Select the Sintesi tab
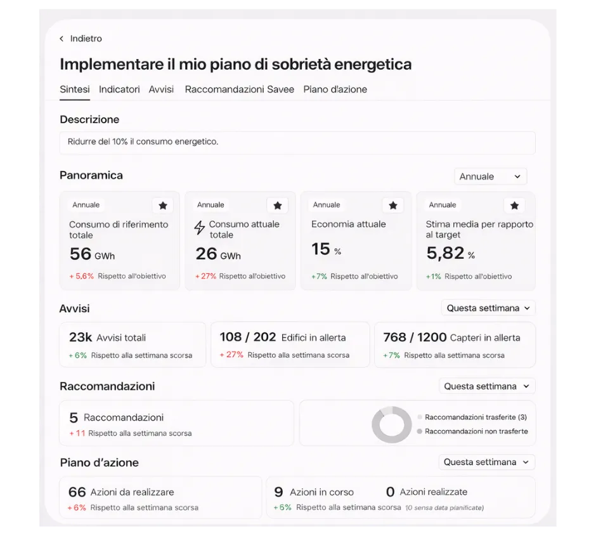This screenshot has height=536, width=596. [x=74, y=89]
